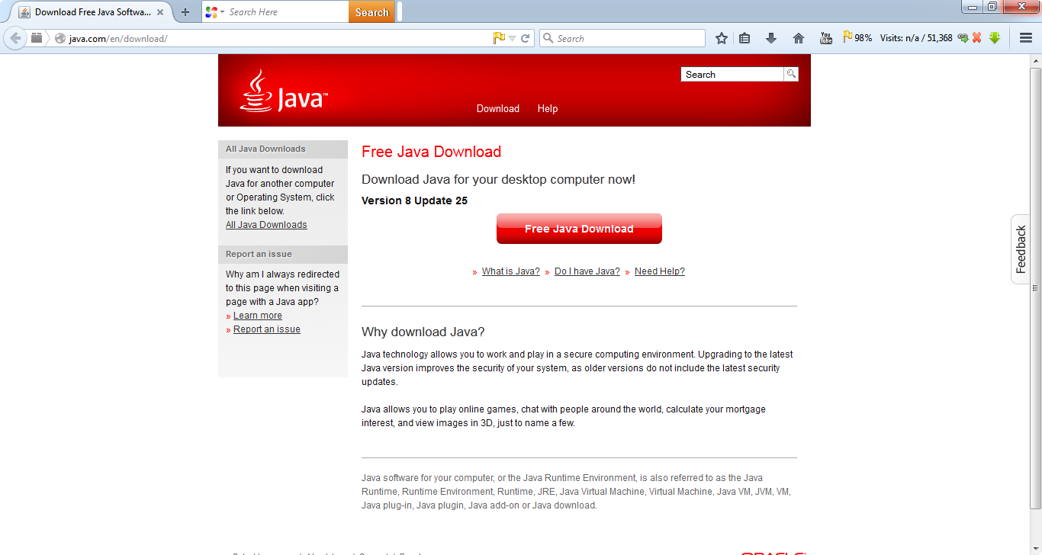The image size is (1042, 555).
Task: Open the 'Do I have Java?' link
Action: coord(587,271)
